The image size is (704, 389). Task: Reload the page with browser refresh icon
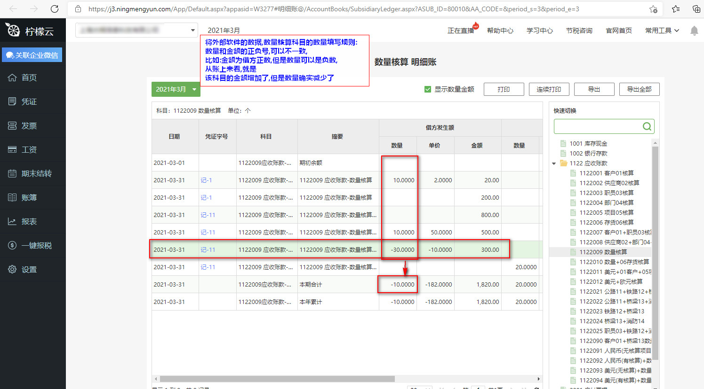click(55, 9)
